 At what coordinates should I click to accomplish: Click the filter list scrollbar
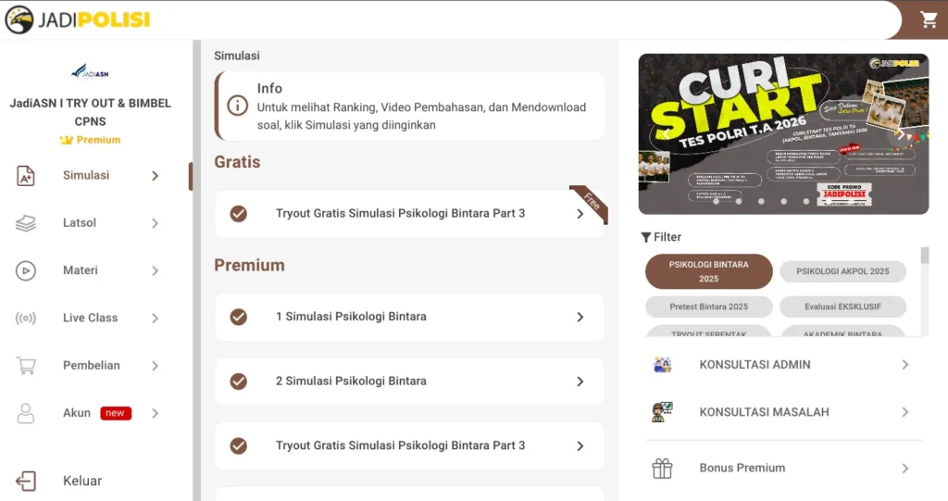(x=925, y=256)
